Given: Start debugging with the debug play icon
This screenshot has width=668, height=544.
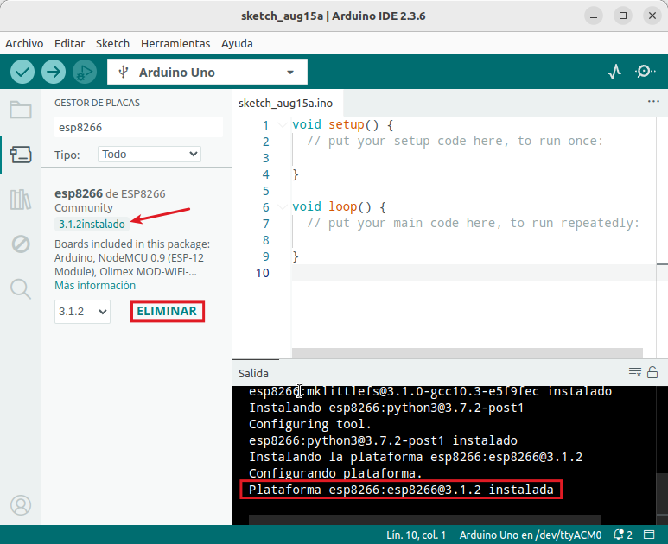Looking at the screenshot, I should 85,72.
